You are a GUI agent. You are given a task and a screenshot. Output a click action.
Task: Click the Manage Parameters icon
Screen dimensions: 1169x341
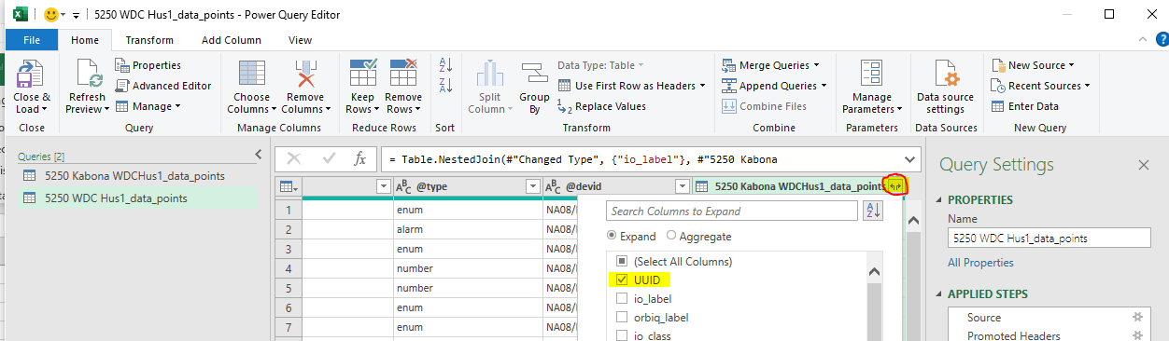(x=872, y=74)
